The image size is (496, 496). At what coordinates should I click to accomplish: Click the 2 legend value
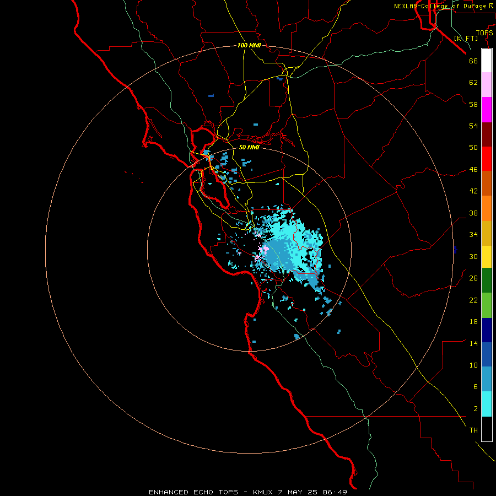click(476, 409)
